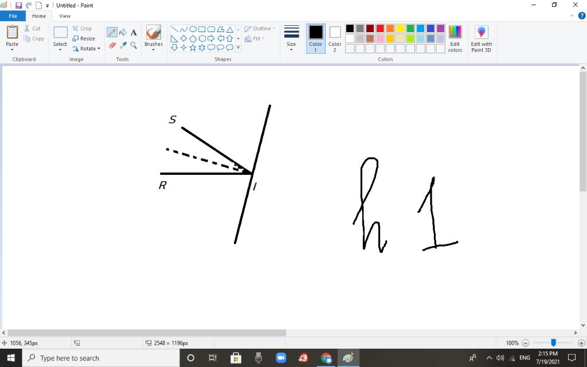587x367 pixels.
Task: Expand the Shapes gallery more arrow
Action: [x=238, y=48]
